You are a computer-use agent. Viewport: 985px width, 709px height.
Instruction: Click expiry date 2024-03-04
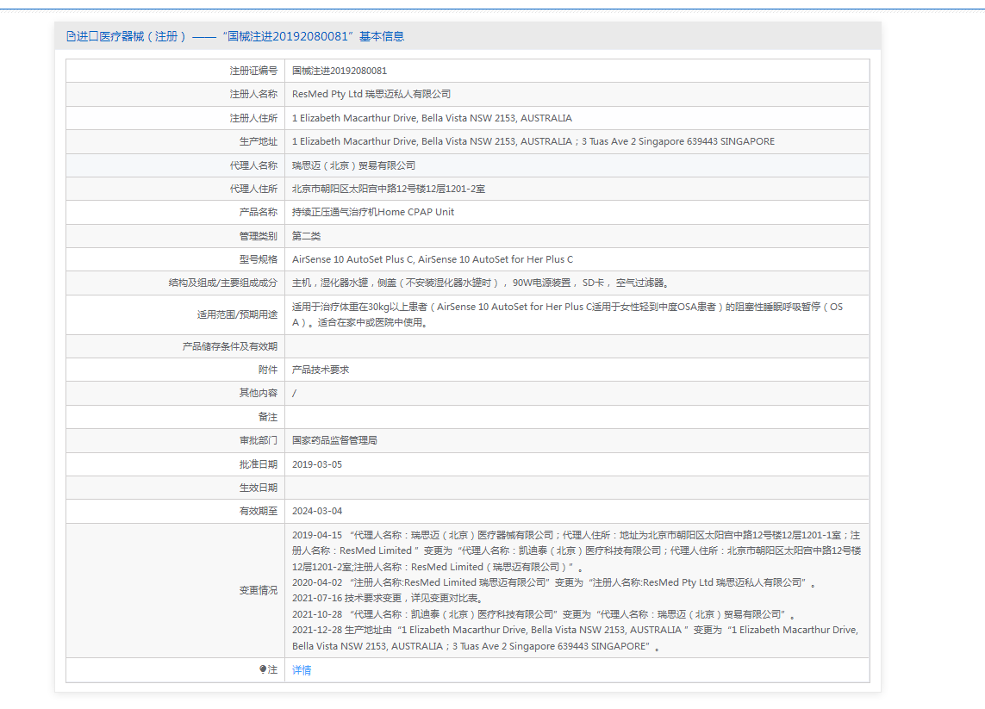pos(317,511)
